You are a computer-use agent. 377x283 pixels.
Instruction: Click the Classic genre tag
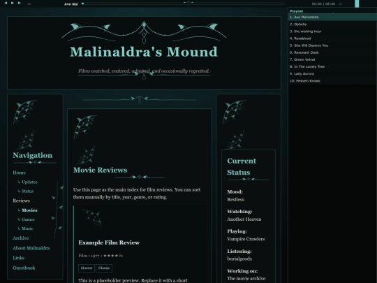pos(104,268)
